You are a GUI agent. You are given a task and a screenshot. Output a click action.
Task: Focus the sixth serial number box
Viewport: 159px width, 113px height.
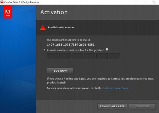[115, 56]
